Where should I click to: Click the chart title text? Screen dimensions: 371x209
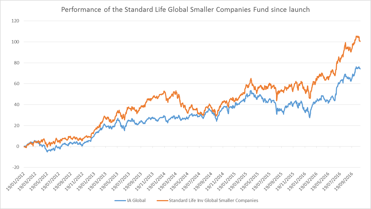(x=185, y=10)
